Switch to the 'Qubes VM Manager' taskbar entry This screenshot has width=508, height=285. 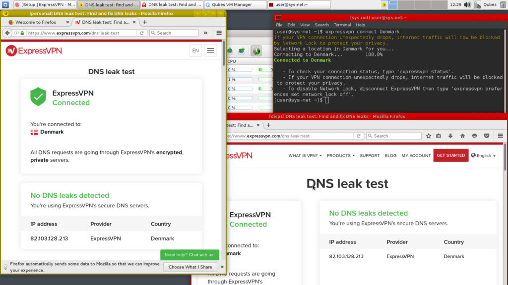pyautogui.click(x=235, y=4)
